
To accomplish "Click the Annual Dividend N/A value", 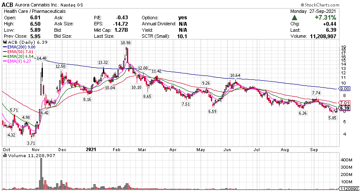I will click(183, 24).
